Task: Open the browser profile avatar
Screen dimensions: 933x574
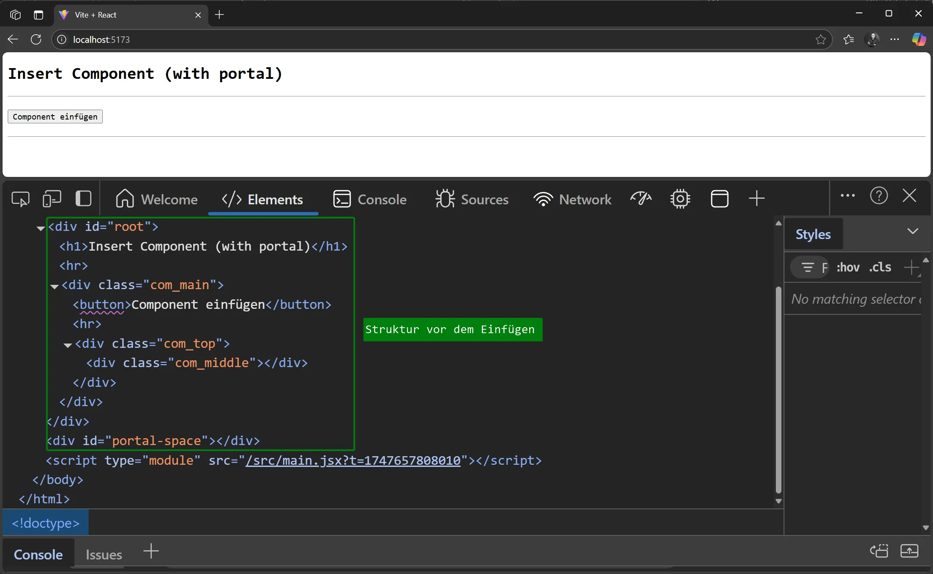Action: [872, 39]
